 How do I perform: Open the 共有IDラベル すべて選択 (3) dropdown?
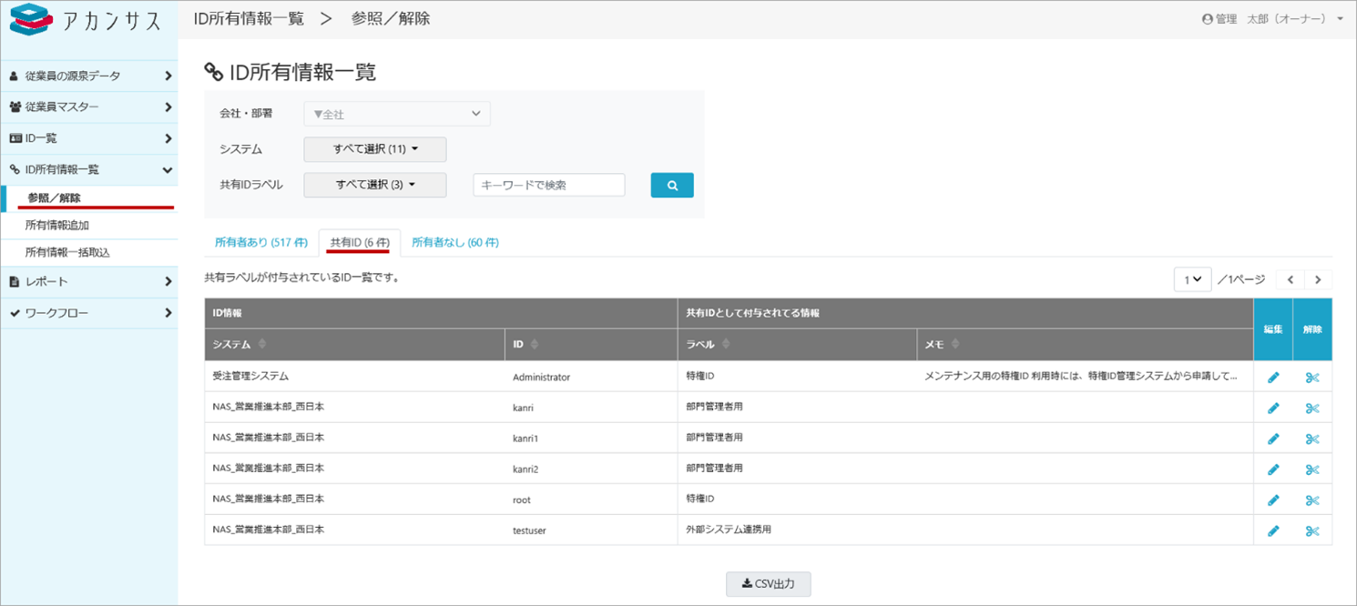click(x=374, y=185)
